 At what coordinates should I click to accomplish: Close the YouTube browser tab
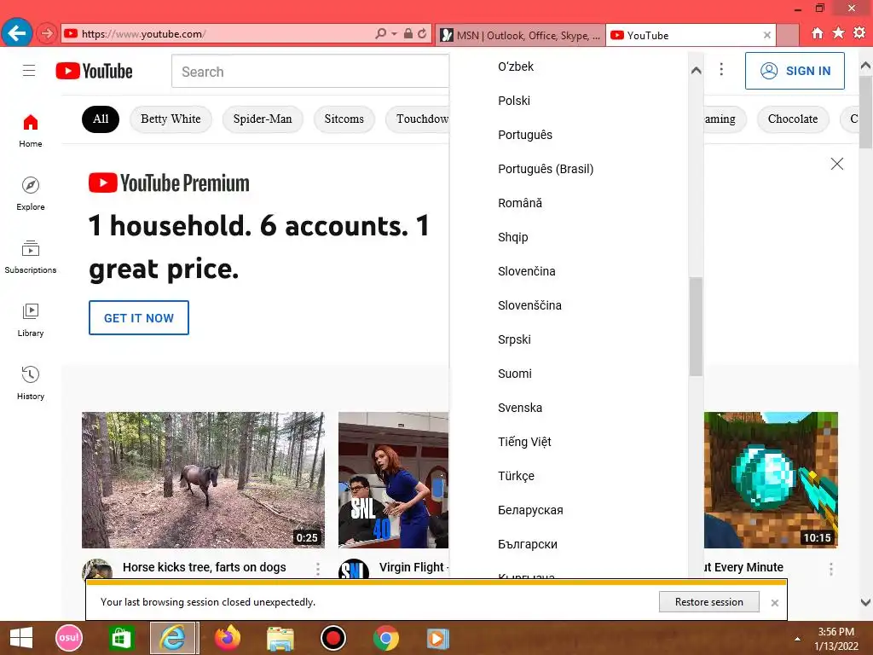click(x=766, y=35)
